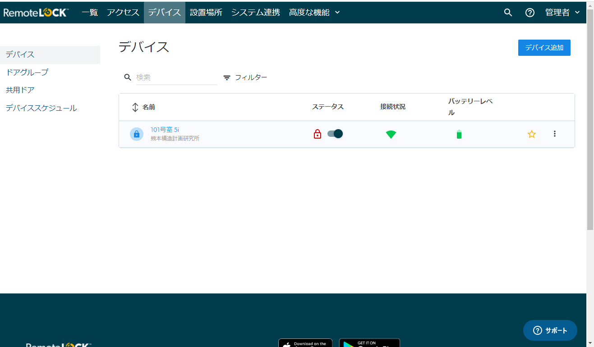Screen dimensions: 594x347
Task: Open the 101号室 5i device link
Action: coord(165,130)
